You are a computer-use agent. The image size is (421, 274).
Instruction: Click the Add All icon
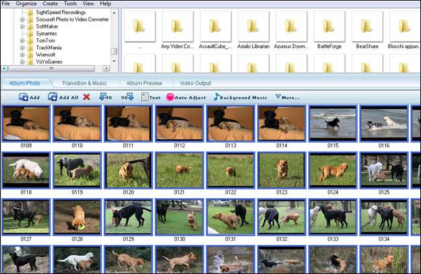(52, 97)
